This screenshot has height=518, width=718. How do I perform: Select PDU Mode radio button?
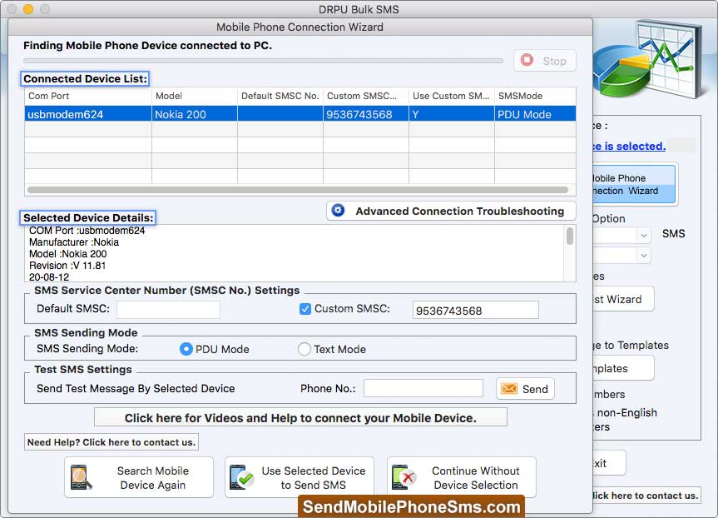point(186,349)
